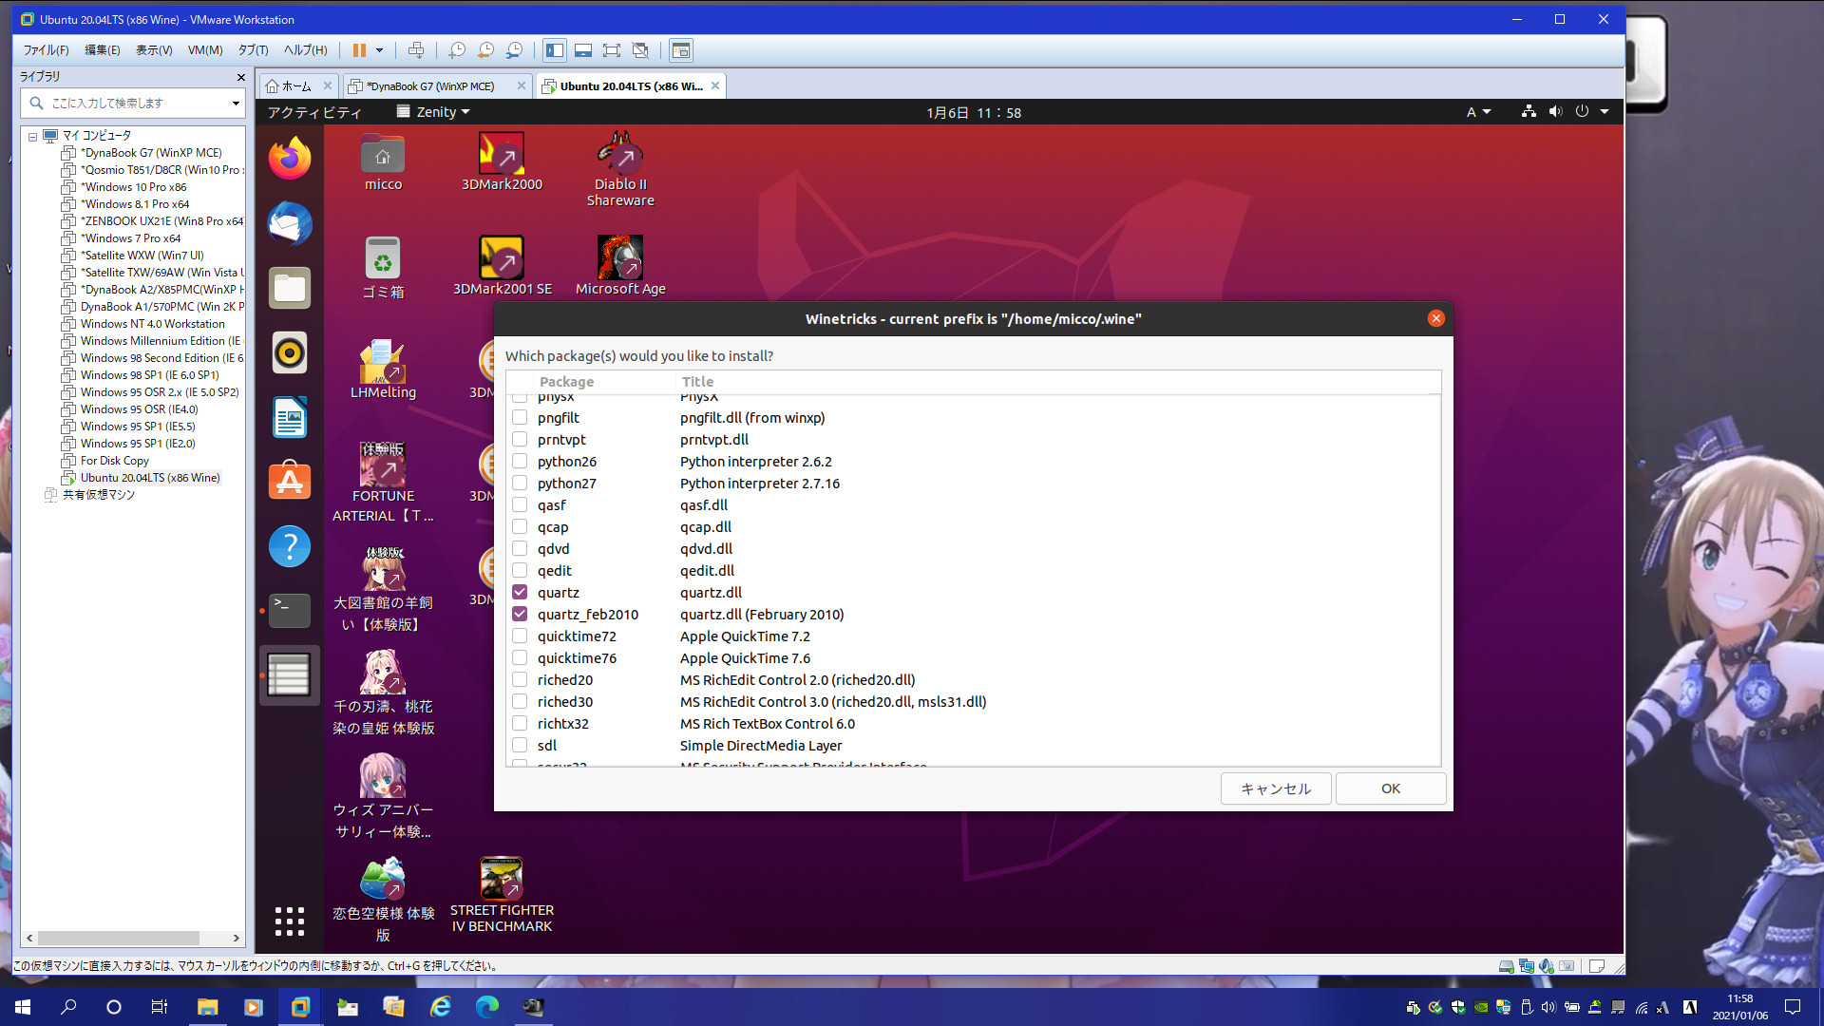
Task: Open the library search dropdown arrow
Action: 236,103
